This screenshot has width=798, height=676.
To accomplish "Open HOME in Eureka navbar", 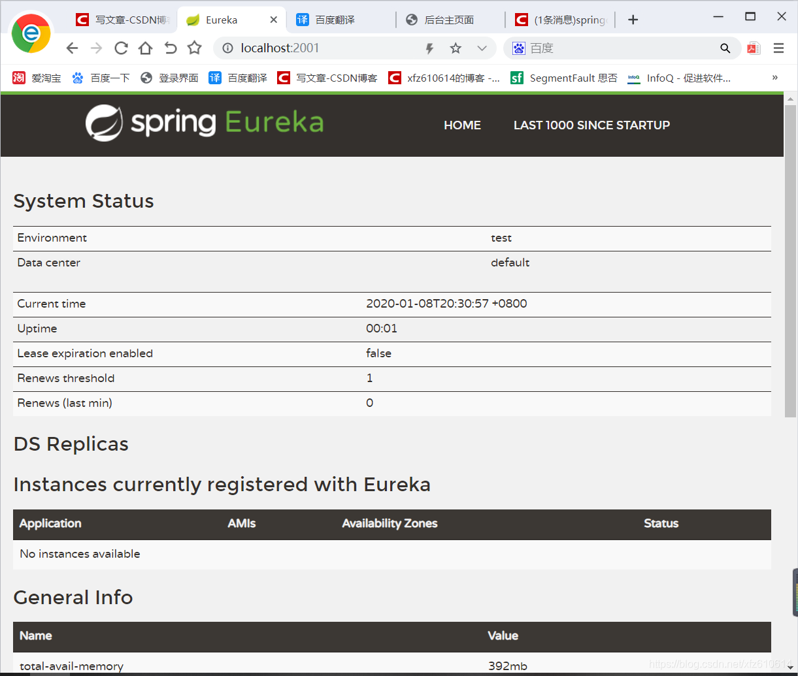I will pos(462,125).
